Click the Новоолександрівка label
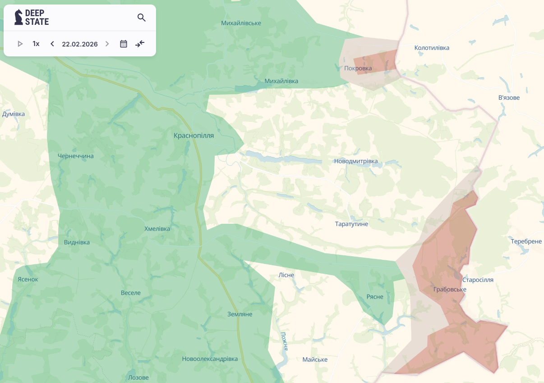Screen dimensions: 544x383 210,359
